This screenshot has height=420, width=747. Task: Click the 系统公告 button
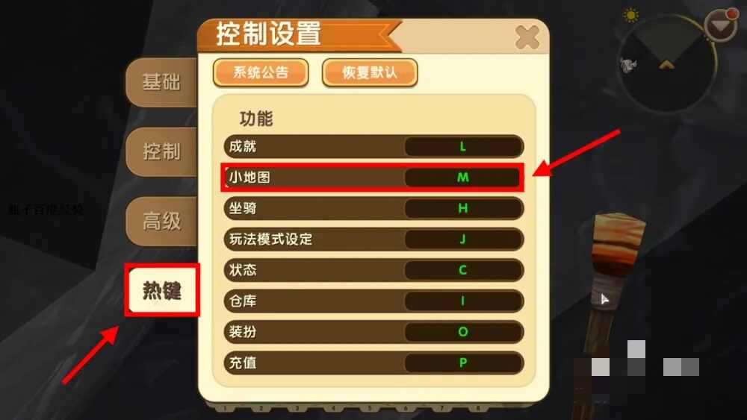click(x=261, y=73)
